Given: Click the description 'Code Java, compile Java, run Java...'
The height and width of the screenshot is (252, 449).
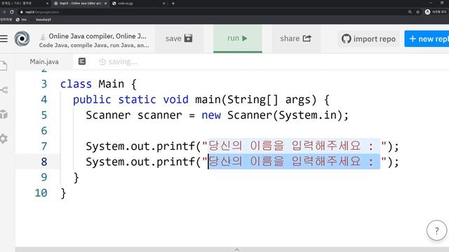Looking at the screenshot, I should [x=94, y=45].
